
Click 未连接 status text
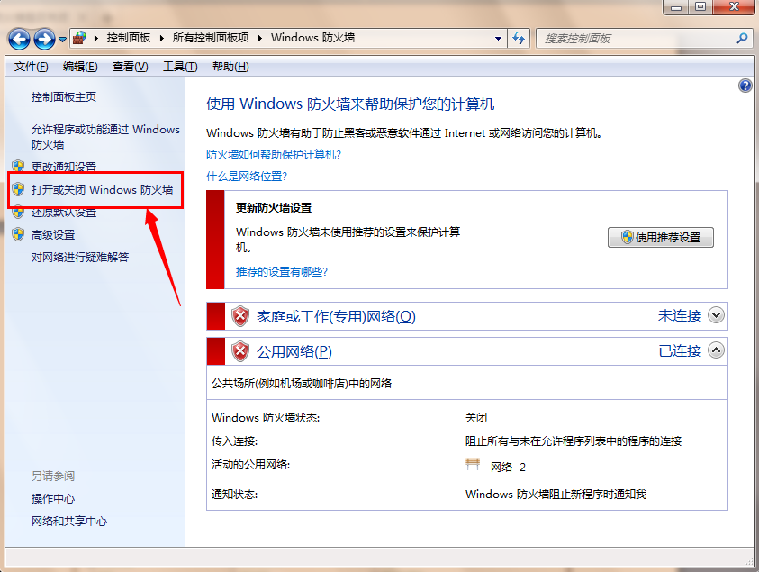[679, 316]
